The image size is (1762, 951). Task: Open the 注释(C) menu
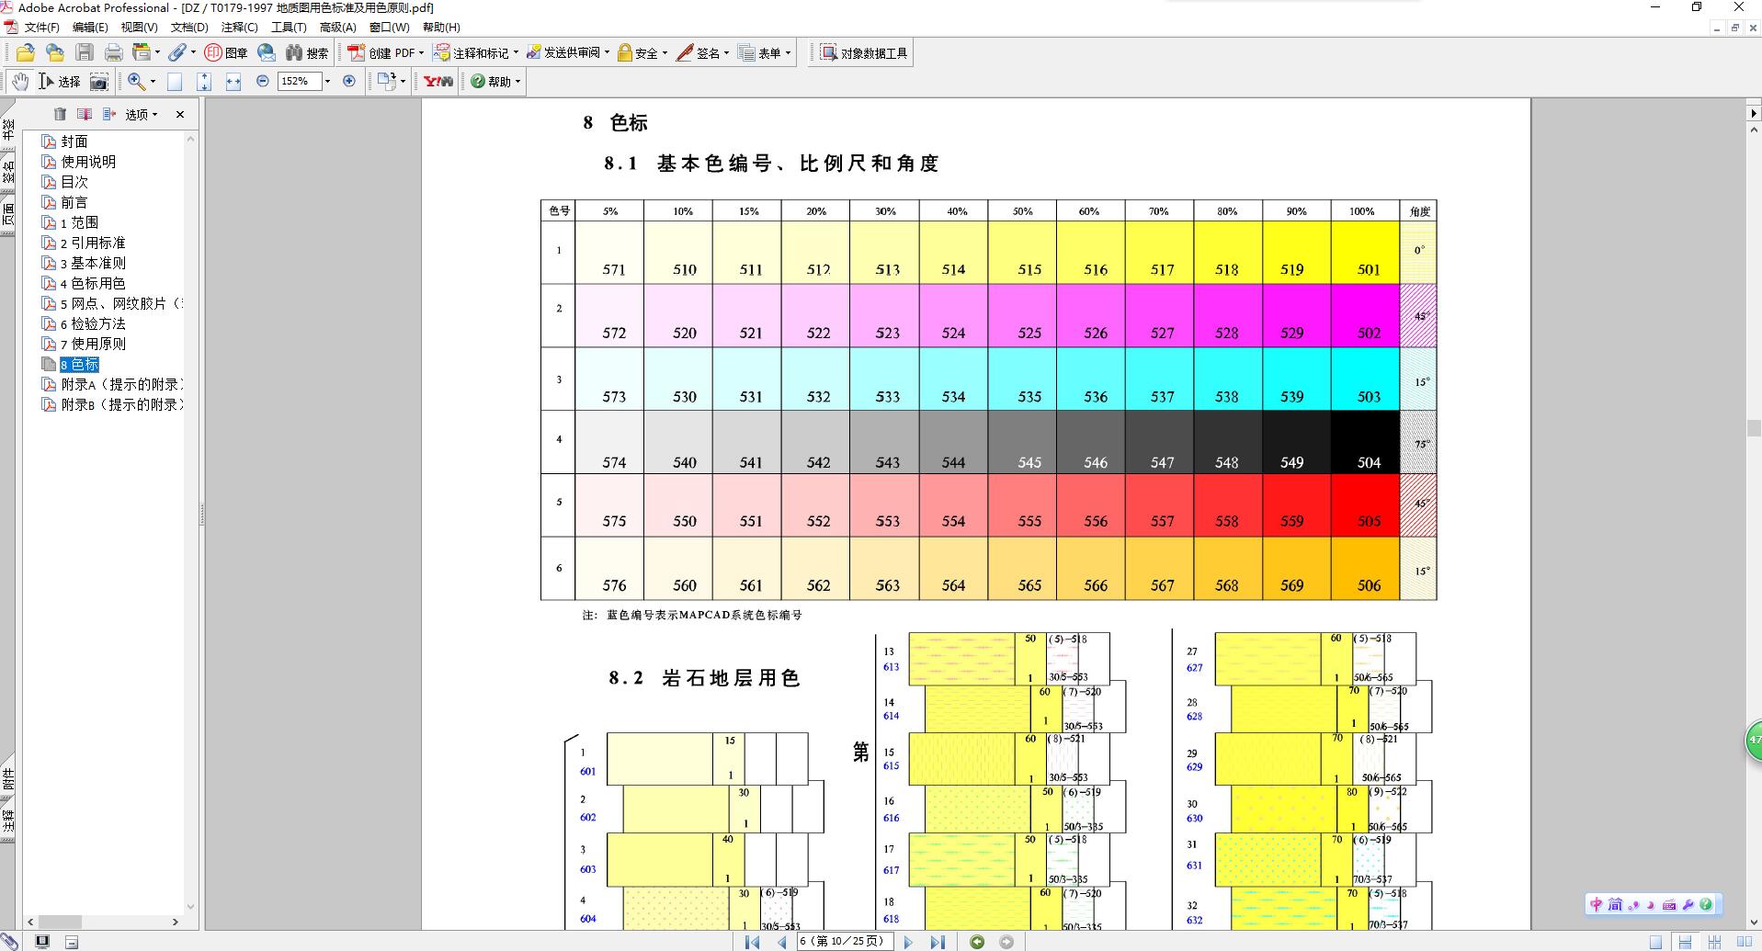(x=240, y=28)
